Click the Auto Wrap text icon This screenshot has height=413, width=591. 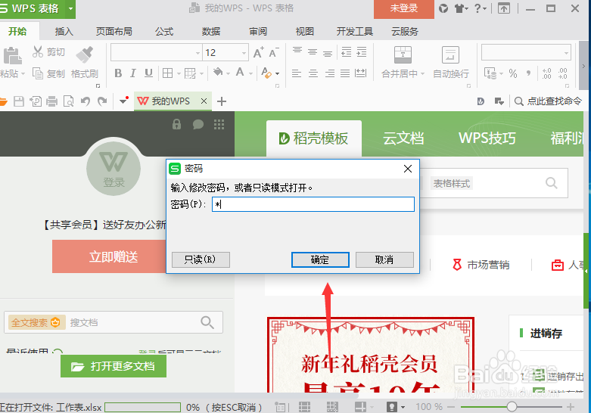pos(450,54)
